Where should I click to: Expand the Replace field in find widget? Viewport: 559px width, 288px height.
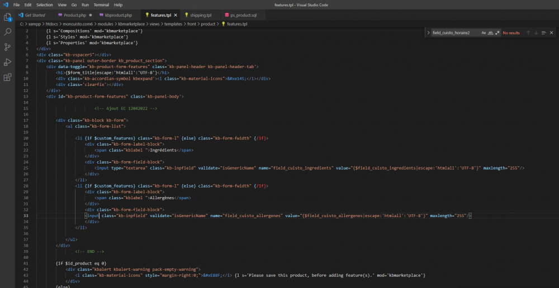(x=428, y=32)
